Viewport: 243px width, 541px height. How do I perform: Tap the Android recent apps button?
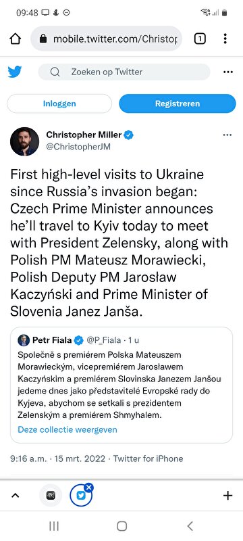click(54, 526)
